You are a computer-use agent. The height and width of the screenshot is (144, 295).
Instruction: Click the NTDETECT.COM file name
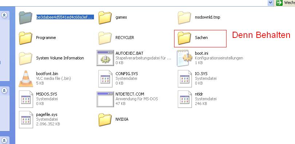(x=130, y=94)
